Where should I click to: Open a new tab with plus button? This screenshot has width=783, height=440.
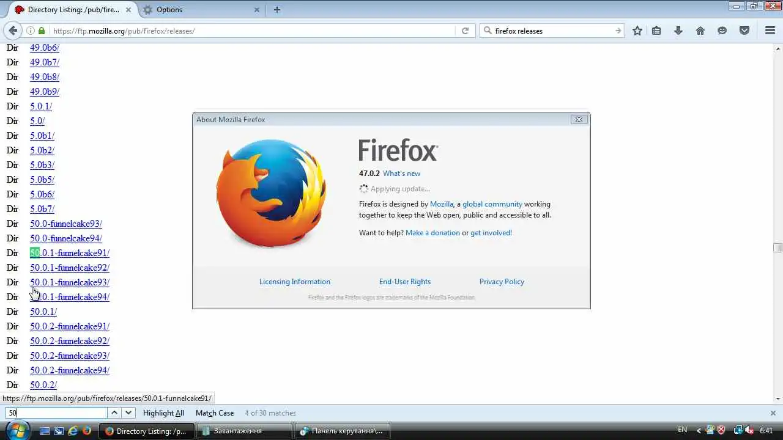tap(277, 9)
